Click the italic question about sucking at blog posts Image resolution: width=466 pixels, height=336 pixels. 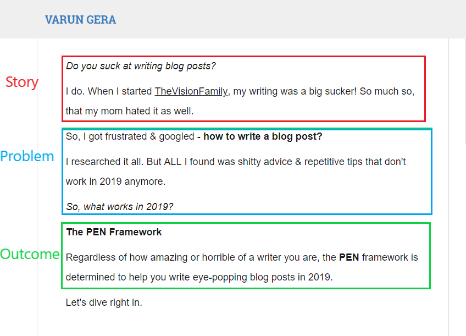(x=141, y=66)
